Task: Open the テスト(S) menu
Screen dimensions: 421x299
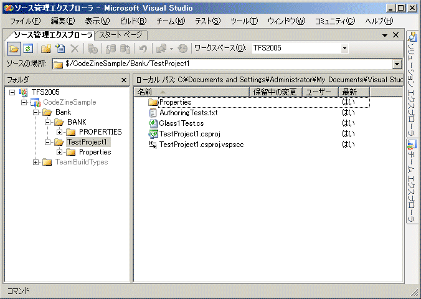Action: pos(207,21)
